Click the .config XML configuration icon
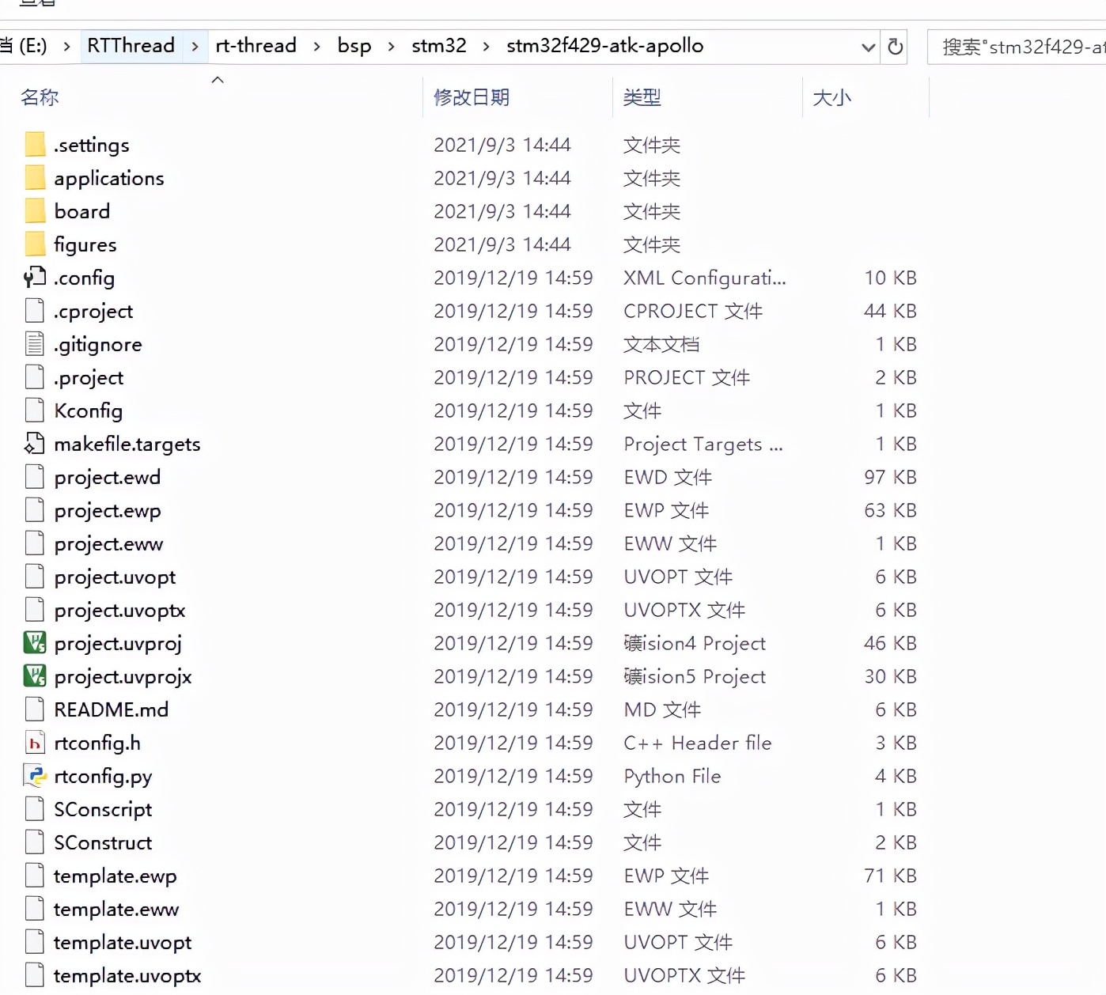The image size is (1106, 995). (x=33, y=278)
